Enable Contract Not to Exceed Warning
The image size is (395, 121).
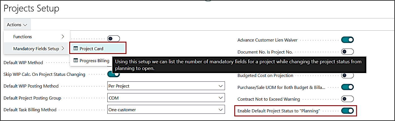tap(347, 99)
